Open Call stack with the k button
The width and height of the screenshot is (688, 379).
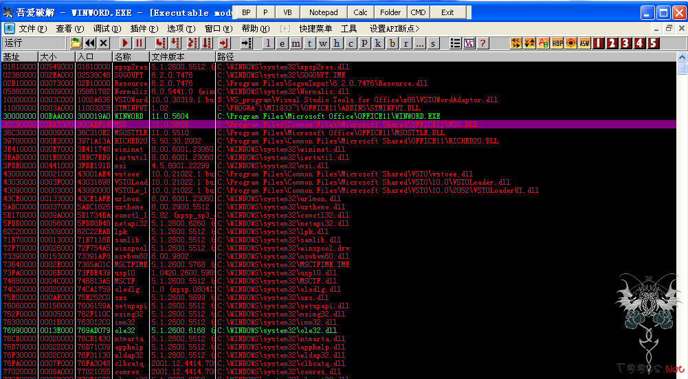(x=378, y=43)
